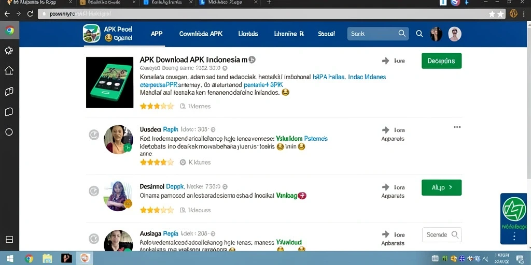Click the chat bubble icon in sidebar
531x265 pixels.
coord(9,112)
